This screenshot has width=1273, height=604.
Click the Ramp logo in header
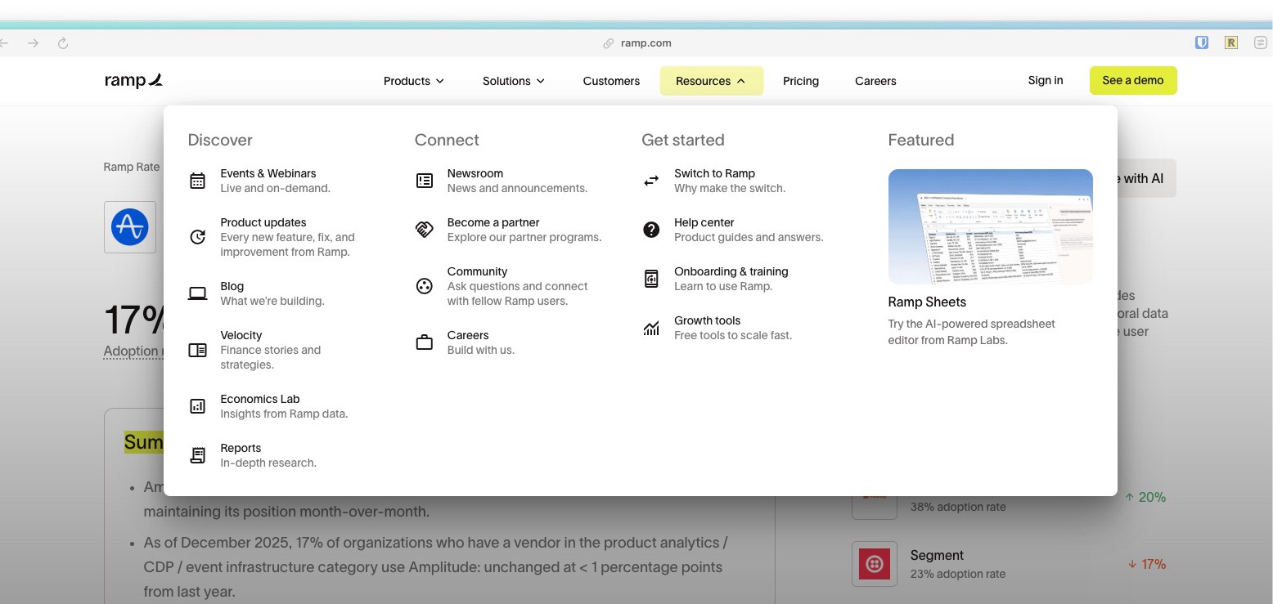134,80
